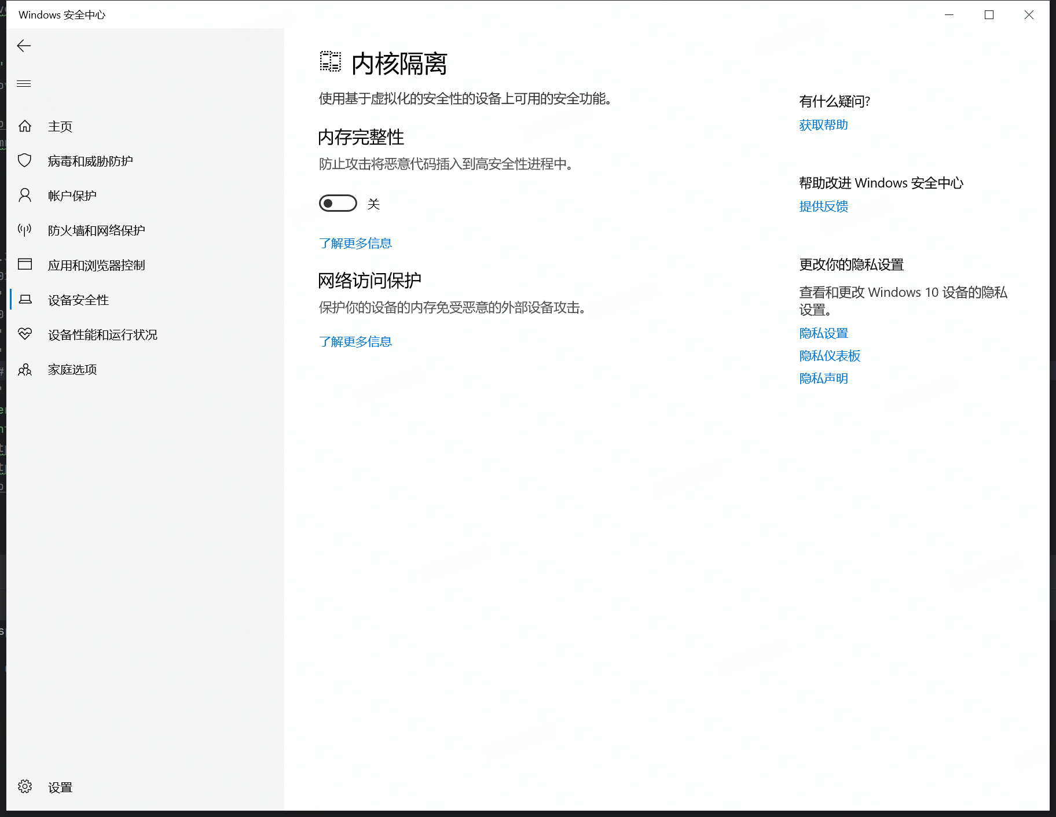Navigate to 应用和浏览器控制
Screen dimensions: 1056x817
point(97,265)
